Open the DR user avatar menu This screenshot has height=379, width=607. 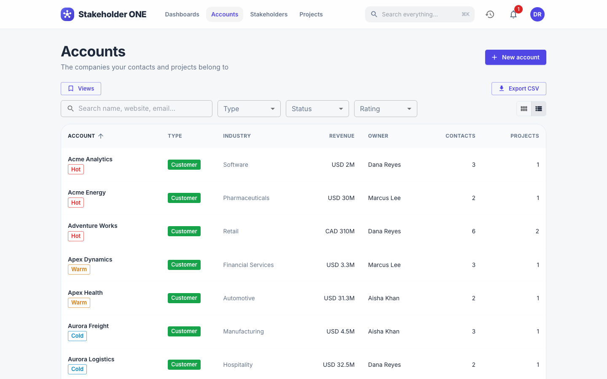click(x=537, y=14)
